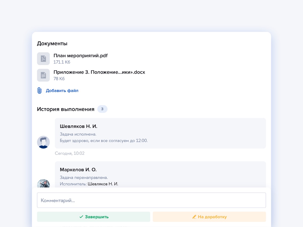Focus the Комментарий input field
303x227 pixels.
tap(151, 200)
